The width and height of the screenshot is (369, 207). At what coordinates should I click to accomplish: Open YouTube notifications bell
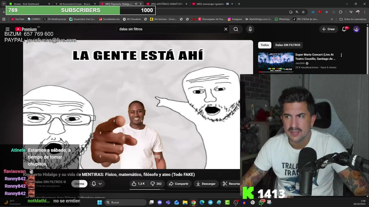pyautogui.click(x=344, y=29)
